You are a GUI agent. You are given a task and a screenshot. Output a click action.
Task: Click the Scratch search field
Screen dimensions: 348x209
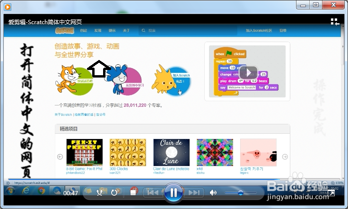(x=188, y=30)
